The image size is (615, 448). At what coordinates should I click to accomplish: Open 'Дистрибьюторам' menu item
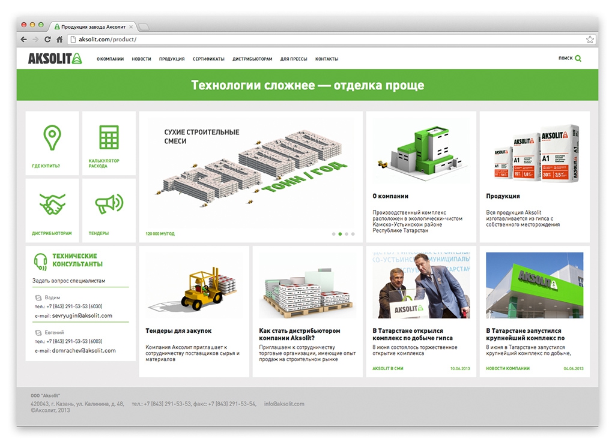pyautogui.click(x=252, y=59)
